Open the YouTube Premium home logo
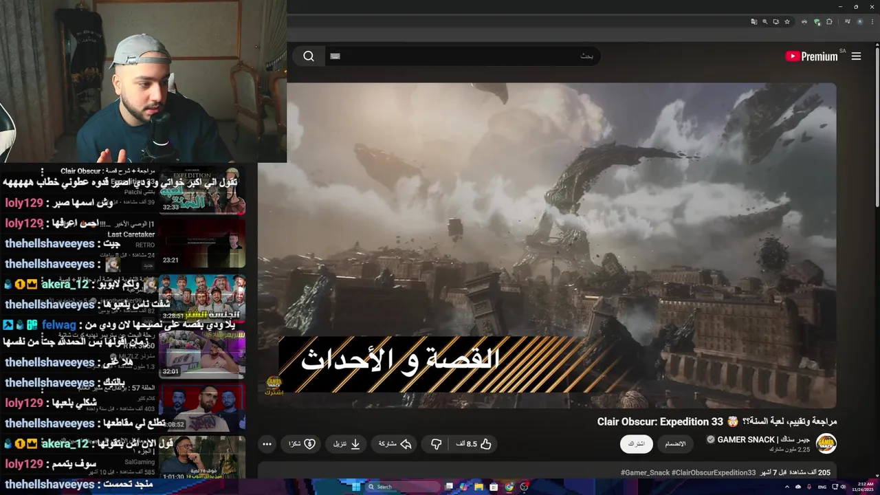Image resolution: width=880 pixels, height=495 pixels. tap(813, 56)
